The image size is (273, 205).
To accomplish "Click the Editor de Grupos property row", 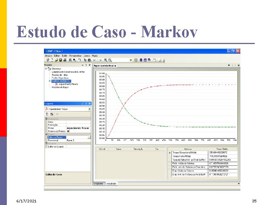I will coord(68,147).
